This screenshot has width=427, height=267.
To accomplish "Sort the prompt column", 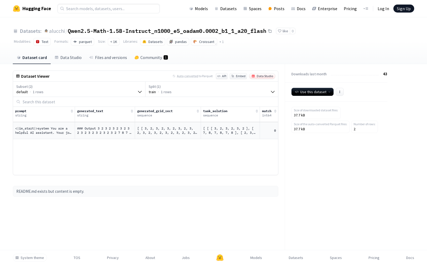I will (x=72, y=111).
